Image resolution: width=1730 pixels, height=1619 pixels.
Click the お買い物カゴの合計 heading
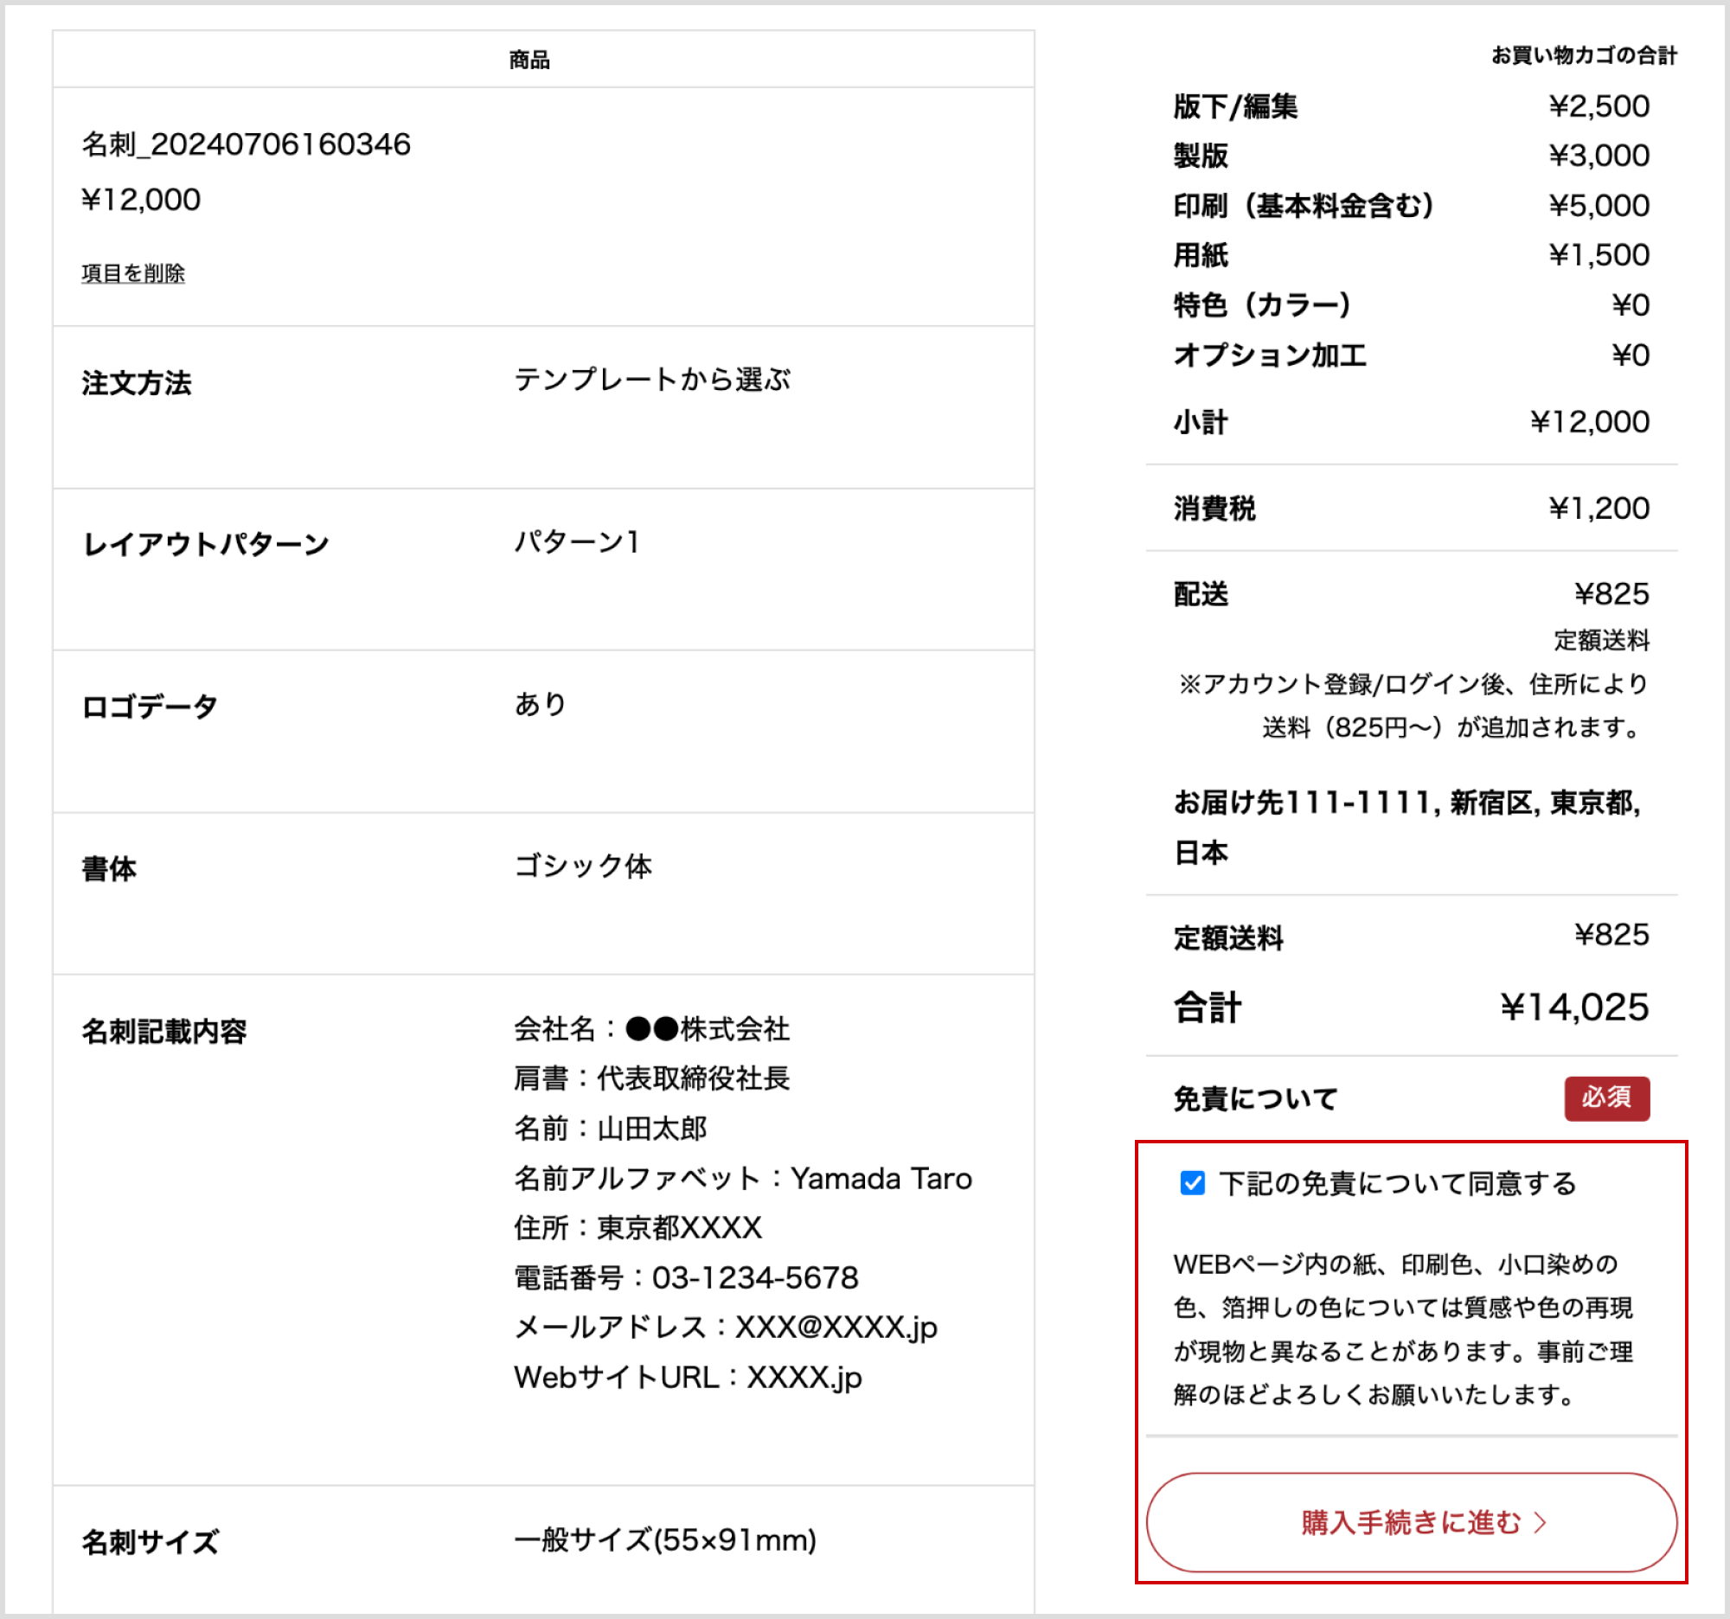1584,55
